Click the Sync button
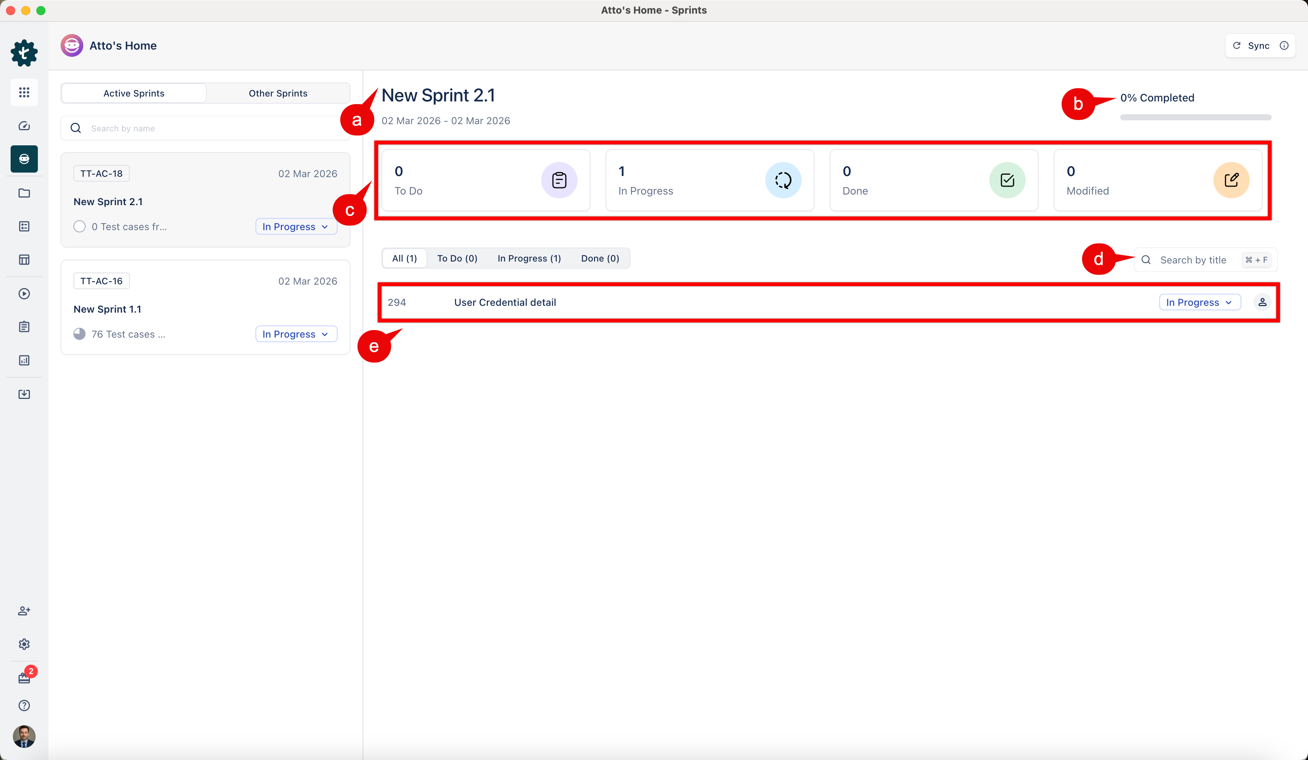This screenshot has height=760, width=1308. click(1252, 46)
